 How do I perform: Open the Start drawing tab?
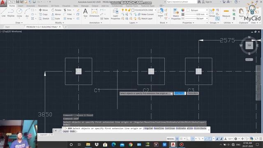tap(7, 27)
